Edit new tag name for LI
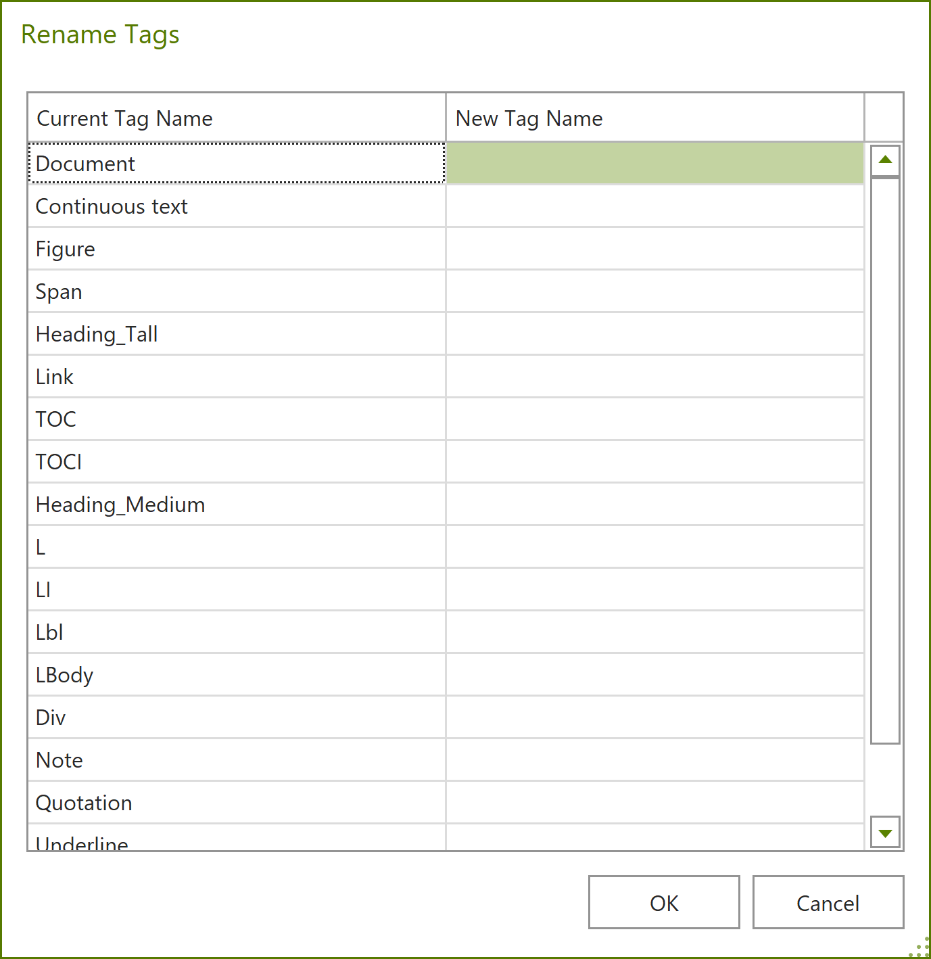The height and width of the screenshot is (959, 931). click(x=655, y=589)
